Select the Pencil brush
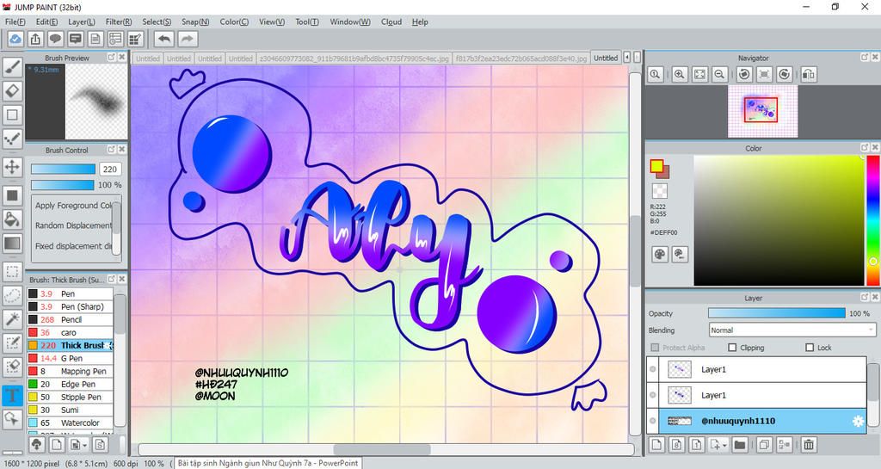 (x=71, y=319)
